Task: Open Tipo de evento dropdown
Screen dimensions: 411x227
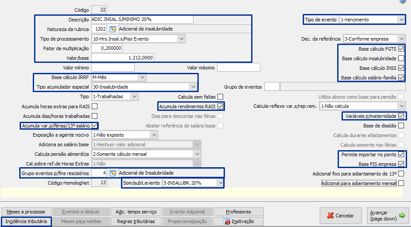Action: 372,20
